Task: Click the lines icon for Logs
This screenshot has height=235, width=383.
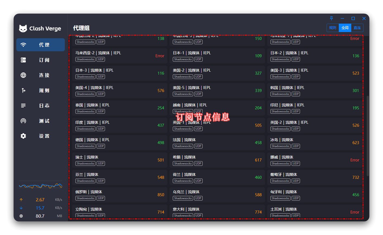Action: click(x=24, y=106)
